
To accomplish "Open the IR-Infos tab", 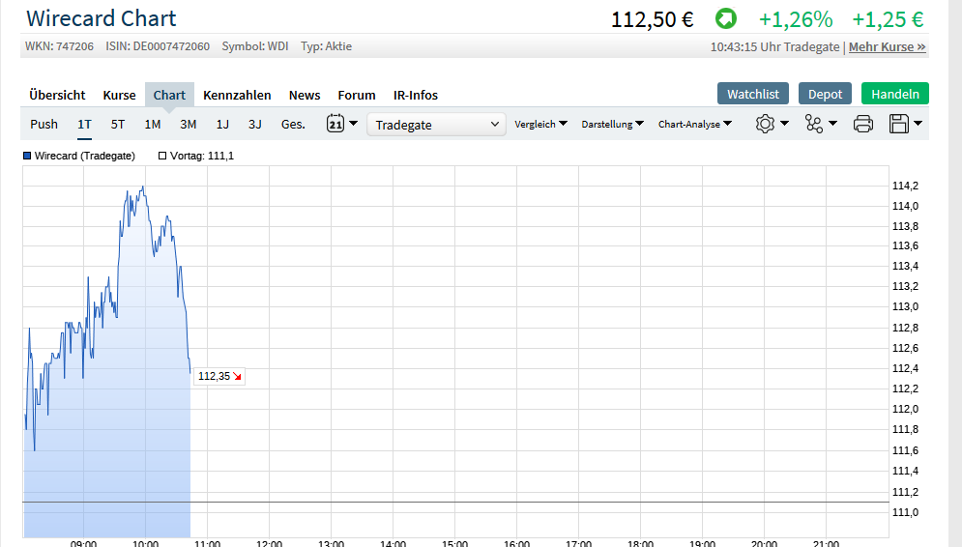I will [x=416, y=95].
